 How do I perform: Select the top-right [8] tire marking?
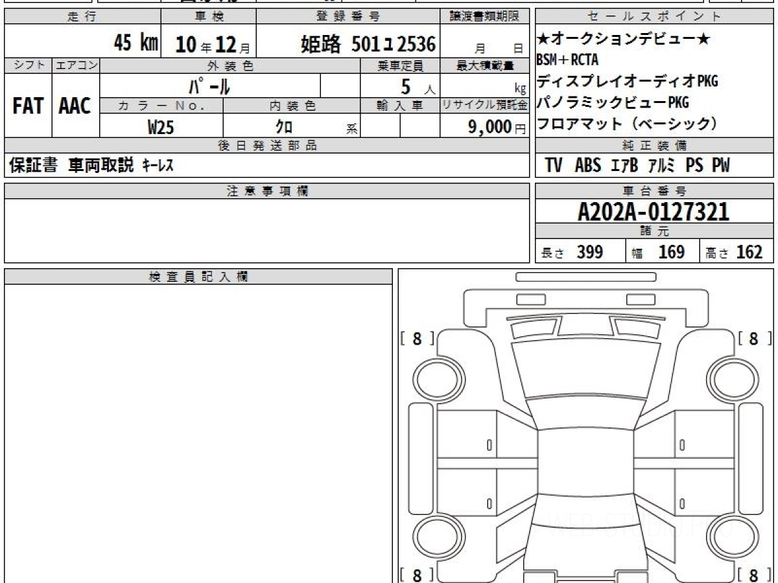pyautogui.click(x=753, y=339)
